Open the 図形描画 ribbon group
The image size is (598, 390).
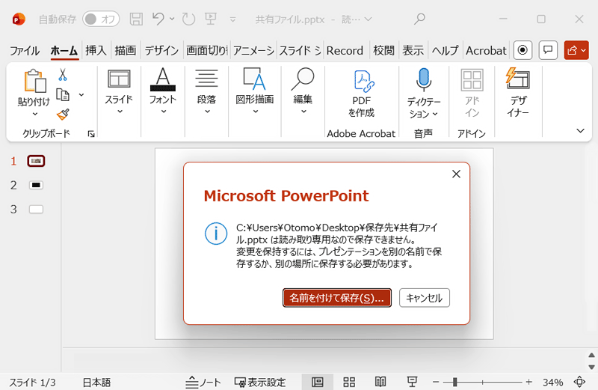255,91
